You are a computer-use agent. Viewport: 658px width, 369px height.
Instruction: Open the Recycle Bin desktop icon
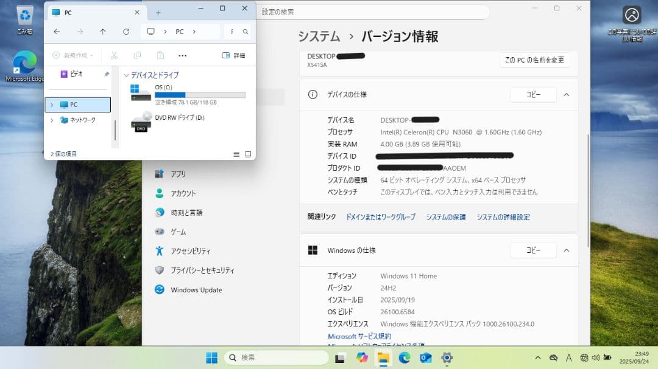[25, 19]
